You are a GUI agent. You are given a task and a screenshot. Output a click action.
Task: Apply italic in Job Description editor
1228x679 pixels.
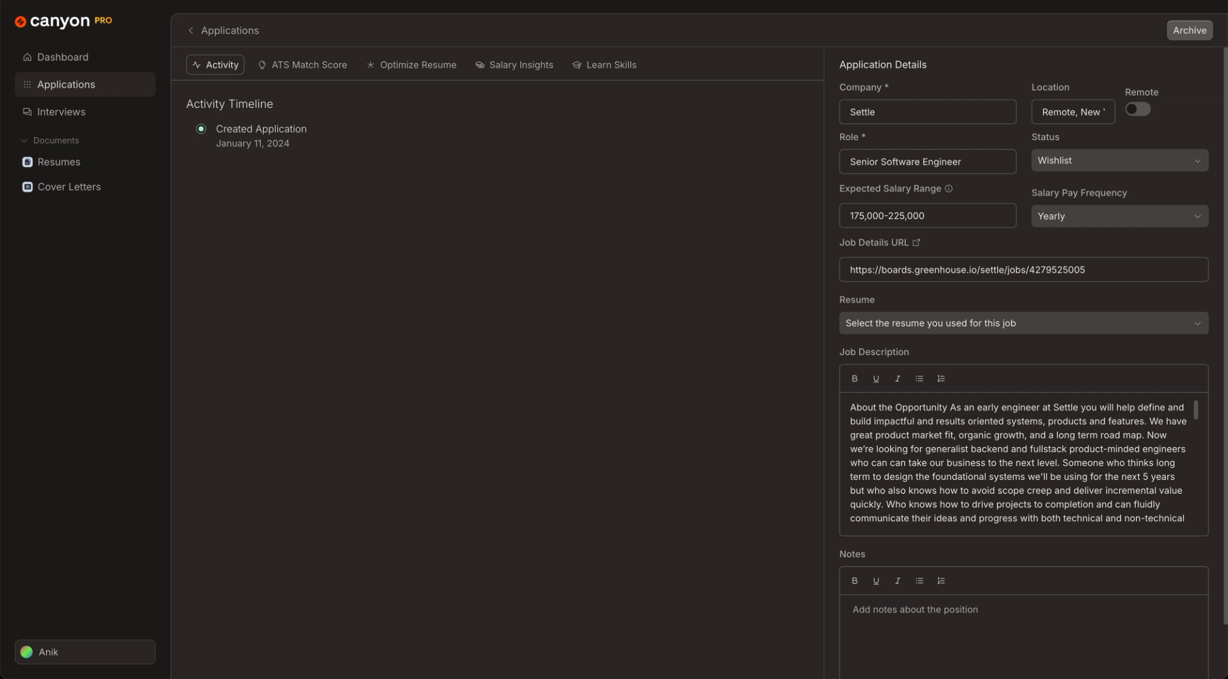coord(897,379)
